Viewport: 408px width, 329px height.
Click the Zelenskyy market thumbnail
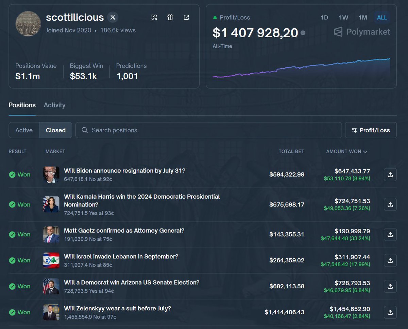coord(51,312)
